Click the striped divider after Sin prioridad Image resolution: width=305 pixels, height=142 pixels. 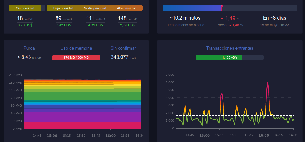tap(44, 8)
